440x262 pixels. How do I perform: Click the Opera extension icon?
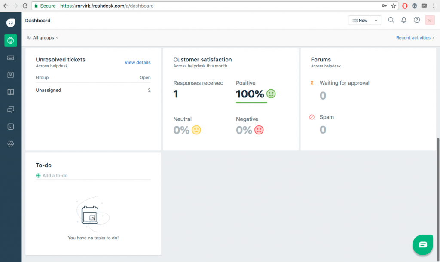(x=405, y=6)
